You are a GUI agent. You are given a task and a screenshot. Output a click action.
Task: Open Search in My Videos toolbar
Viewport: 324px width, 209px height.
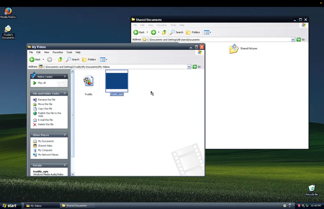tap(73, 59)
